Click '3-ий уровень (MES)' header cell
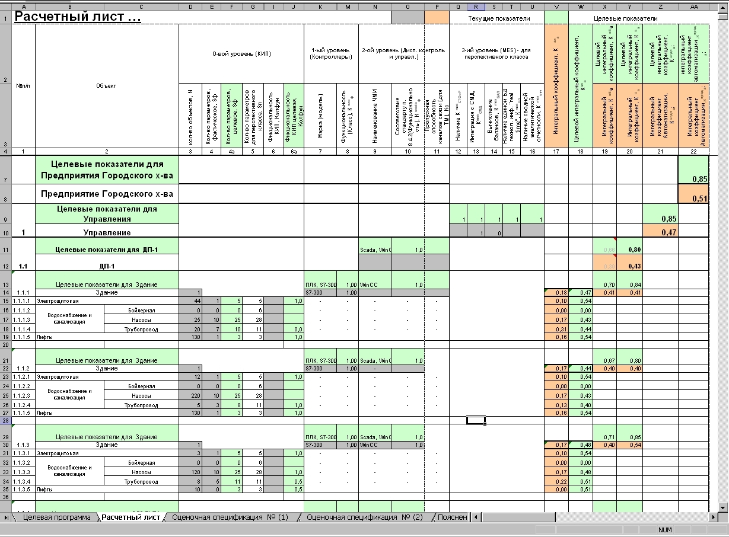Image resolution: width=729 pixels, height=537 pixels. tap(496, 54)
